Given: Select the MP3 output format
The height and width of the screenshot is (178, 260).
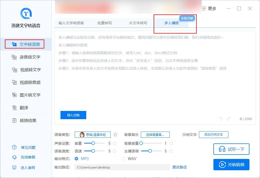Looking at the screenshot, I should pyautogui.click(x=76, y=159).
